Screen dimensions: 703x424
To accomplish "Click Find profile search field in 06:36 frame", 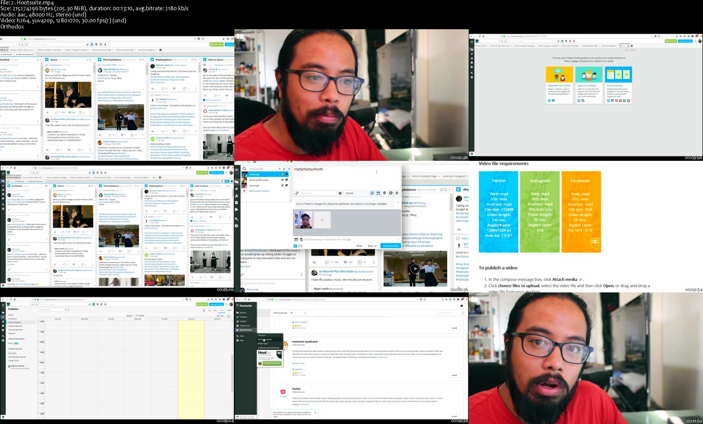I will tap(263, 169).
